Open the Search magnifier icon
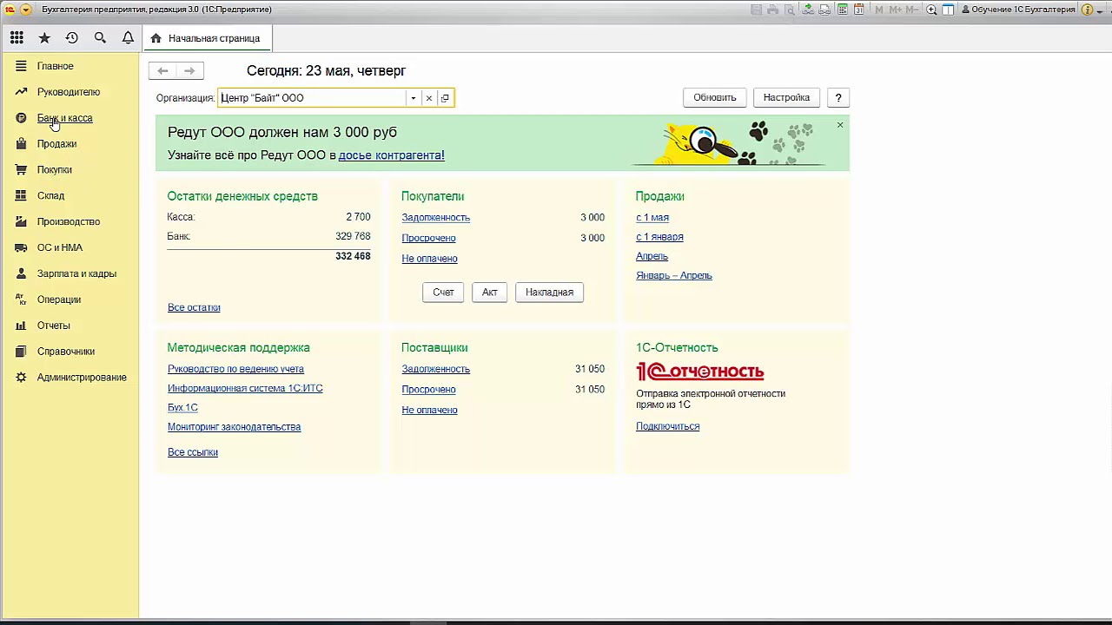 click(x=100, y=38)
